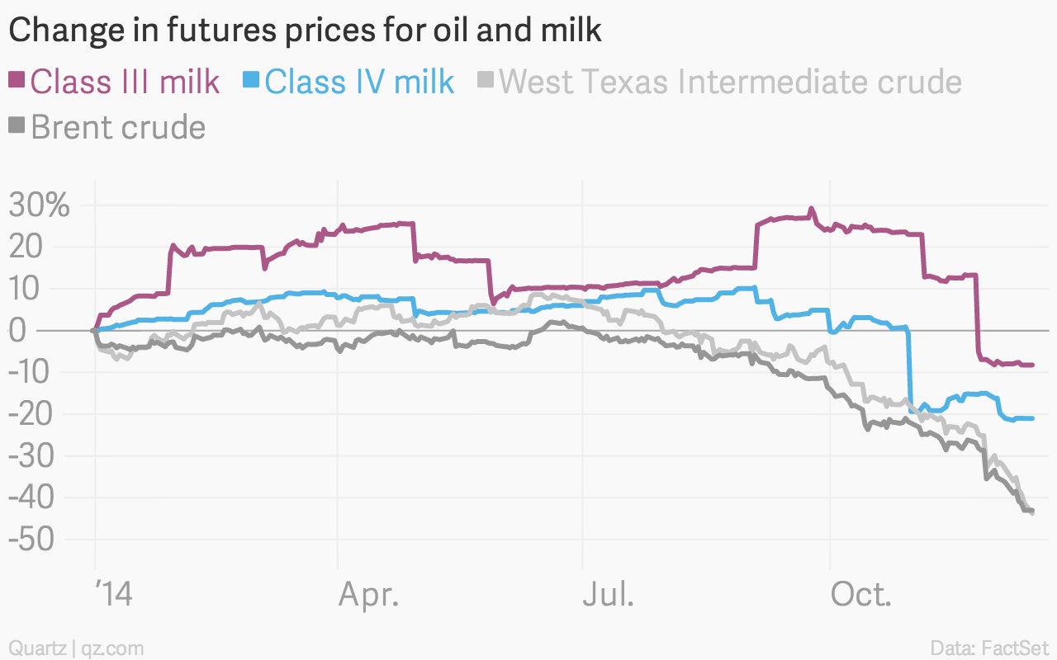This screenshot has height=660, width=1057.
Task: Open the Quartz | qz.com credit link
Action: [76, 647]
